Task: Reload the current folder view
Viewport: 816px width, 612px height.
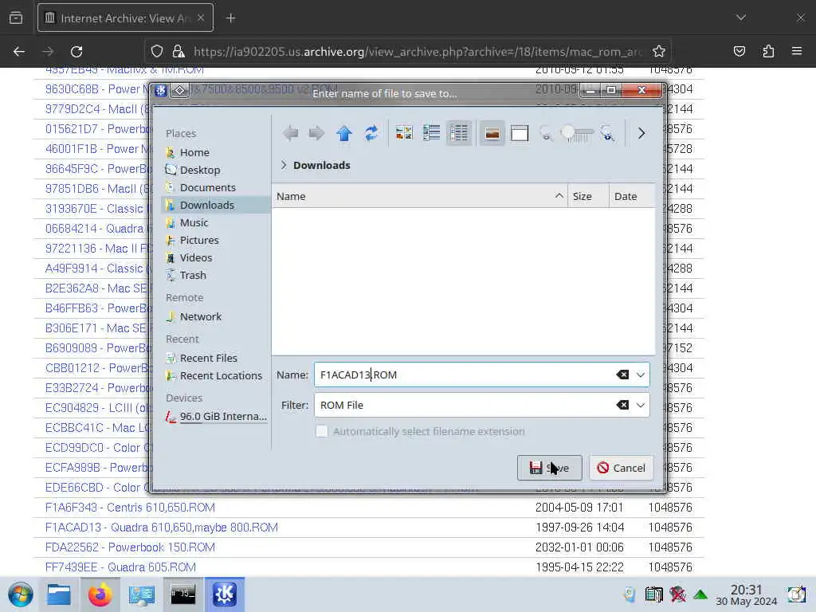Action: 371,134
